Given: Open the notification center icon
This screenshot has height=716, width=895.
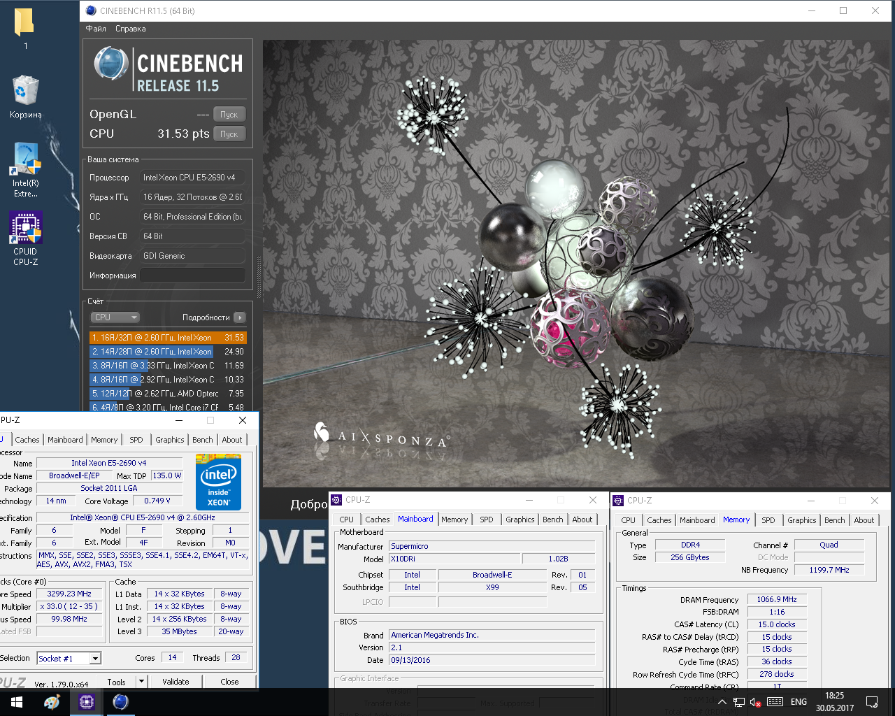Looking at the screenshot, I should click(872, 702).
